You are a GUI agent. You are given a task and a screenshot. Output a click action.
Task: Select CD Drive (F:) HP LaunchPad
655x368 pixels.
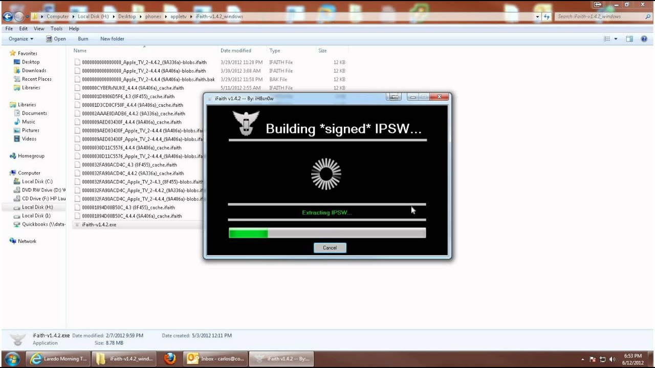tap(39, 199)
